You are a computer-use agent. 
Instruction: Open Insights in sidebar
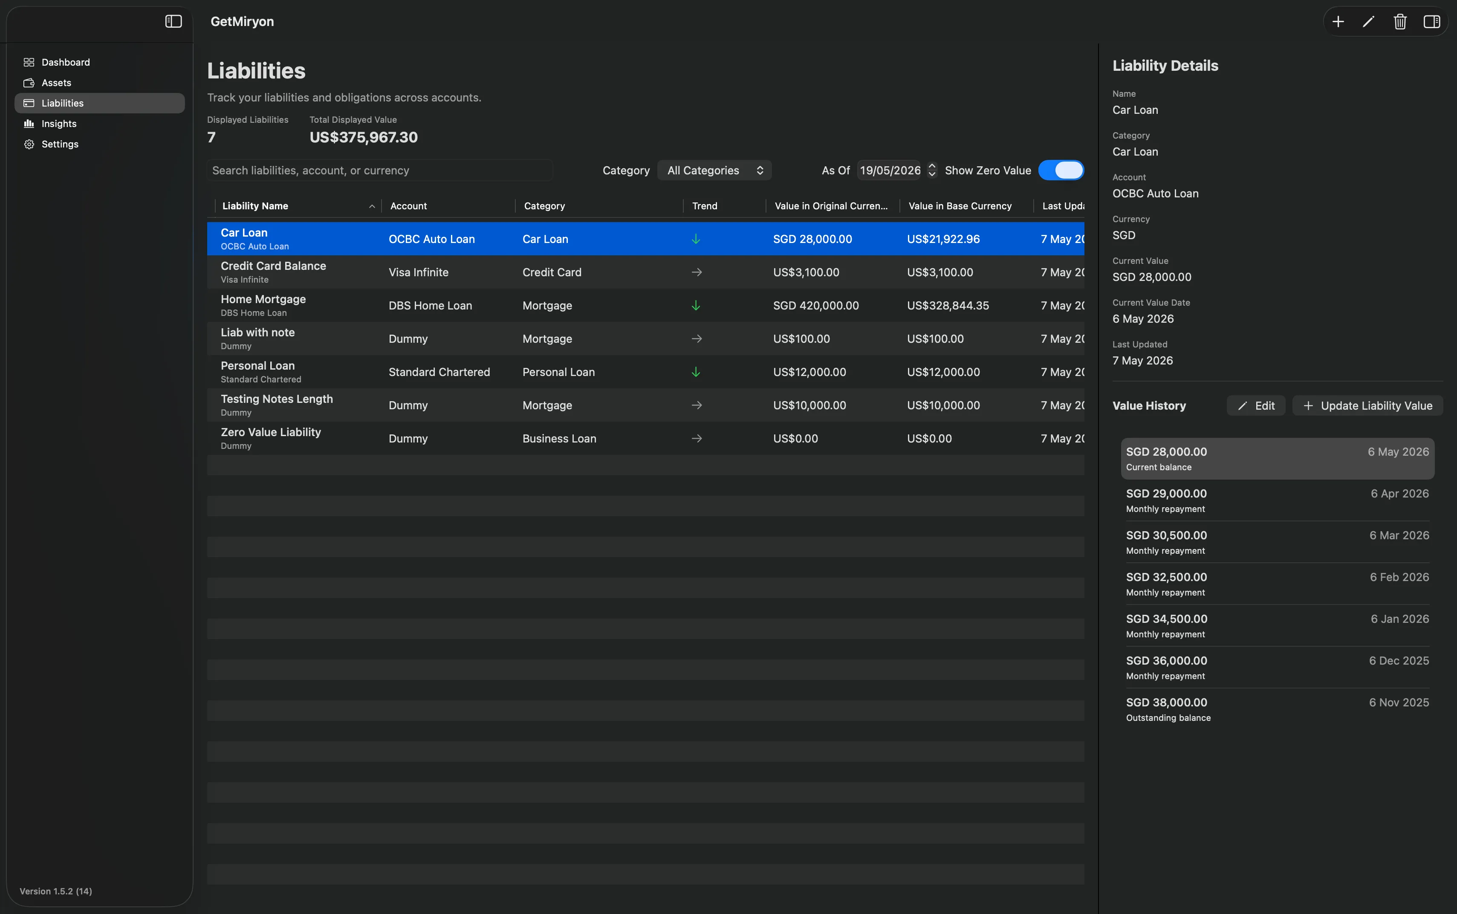[x=100, y=124]
